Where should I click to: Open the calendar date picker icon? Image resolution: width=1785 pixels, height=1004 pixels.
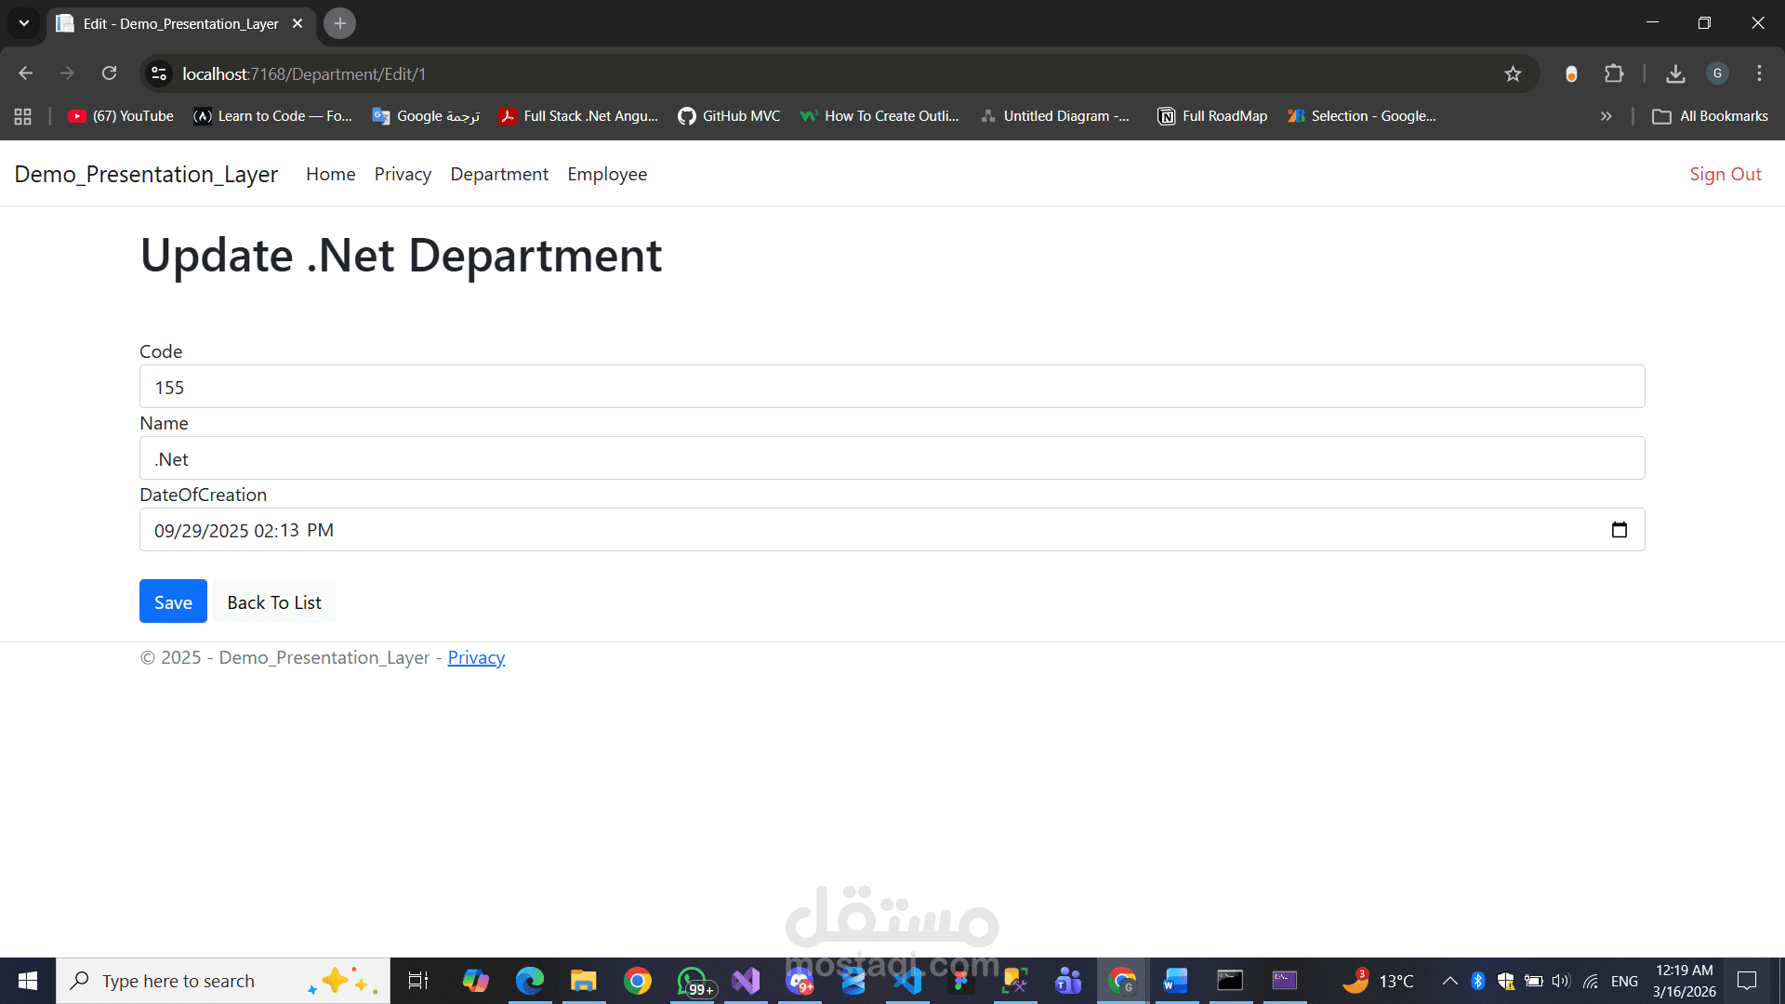pyautogui.click(x=1619, y=530)
